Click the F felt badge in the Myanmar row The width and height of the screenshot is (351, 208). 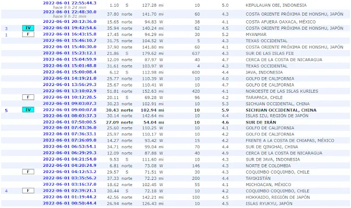(28, 34)
